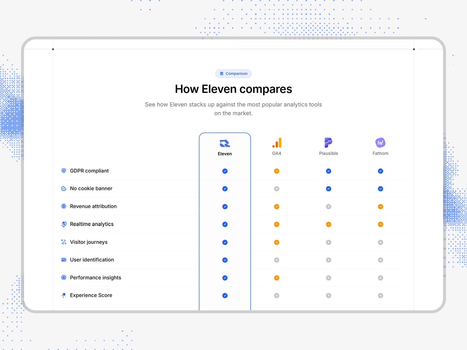Select the 'Experience Score' row label
This screenshot has width=467, height=350.
point(91,295)
